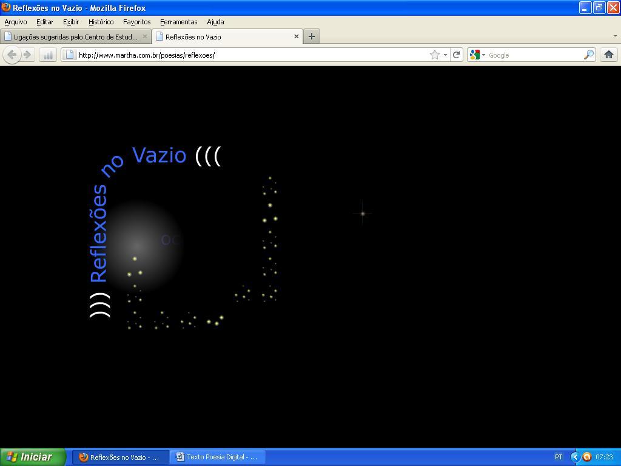
Task: Click the Firefox icon in the system tray
Action: tap(586, 457)
